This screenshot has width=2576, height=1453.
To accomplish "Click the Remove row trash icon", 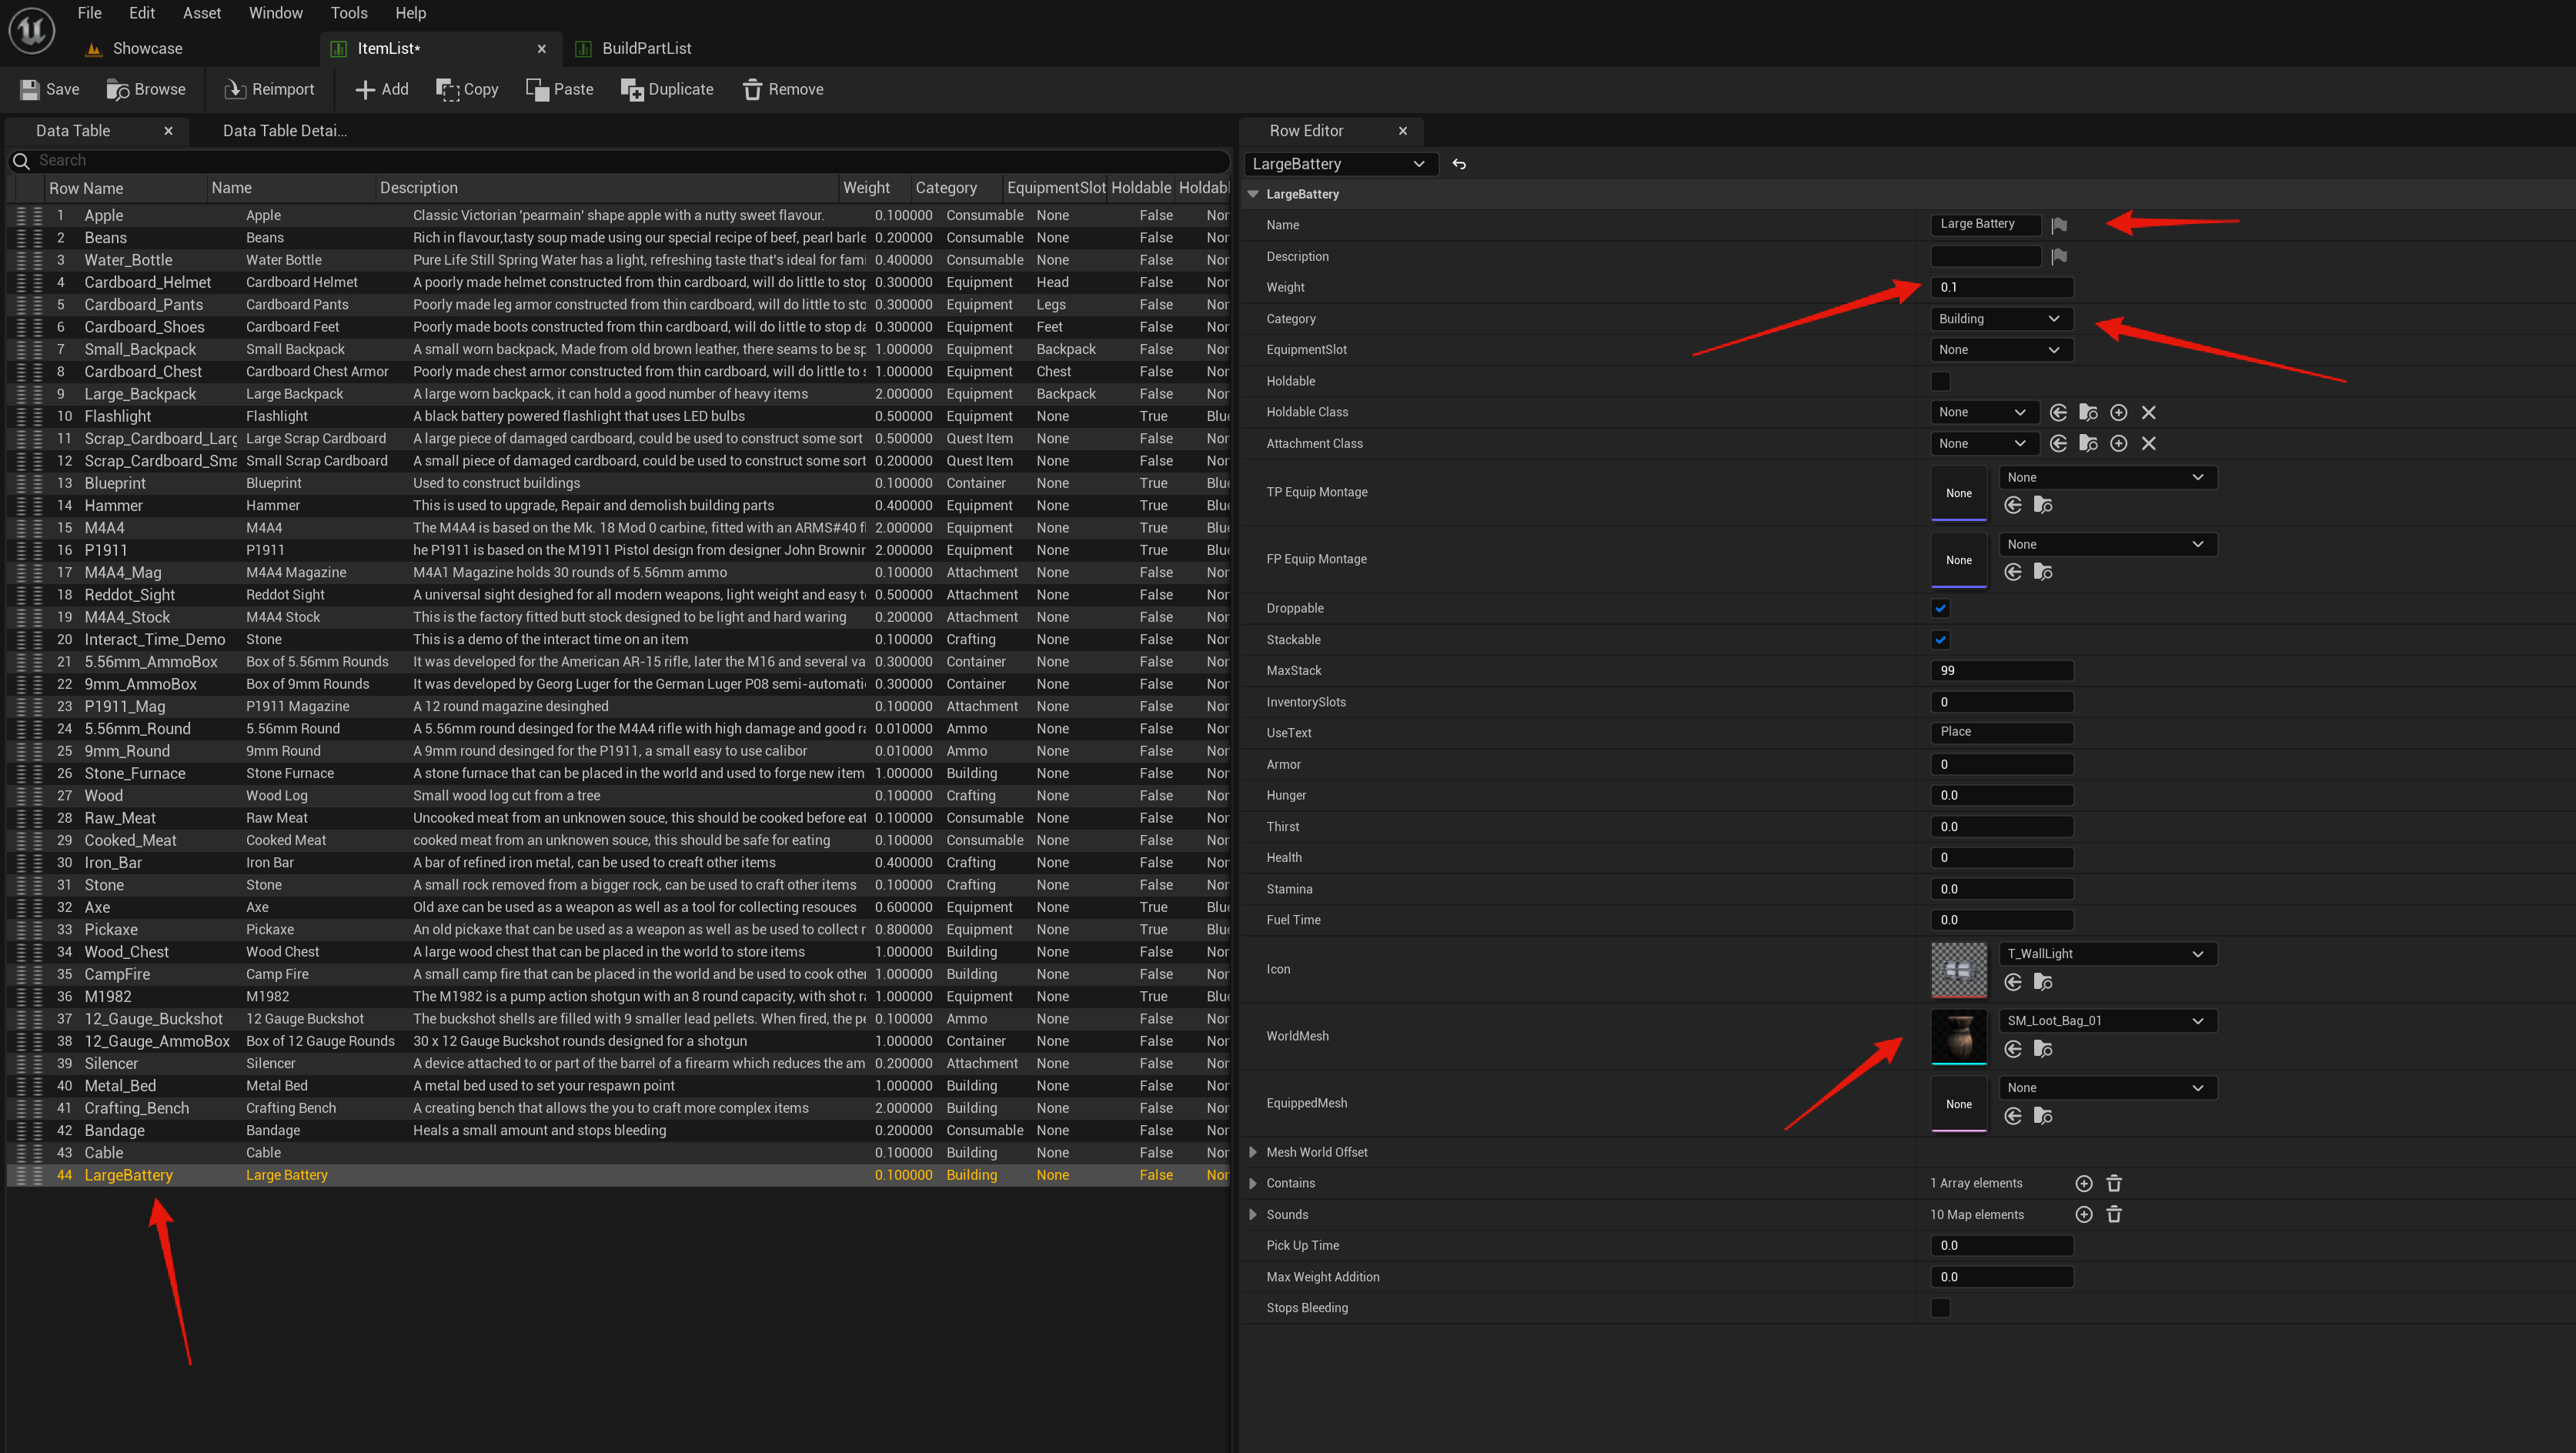I will pos(752,90).
